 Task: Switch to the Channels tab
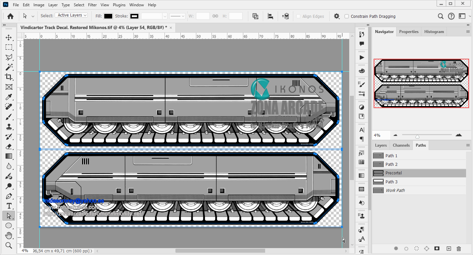point(401,145)
